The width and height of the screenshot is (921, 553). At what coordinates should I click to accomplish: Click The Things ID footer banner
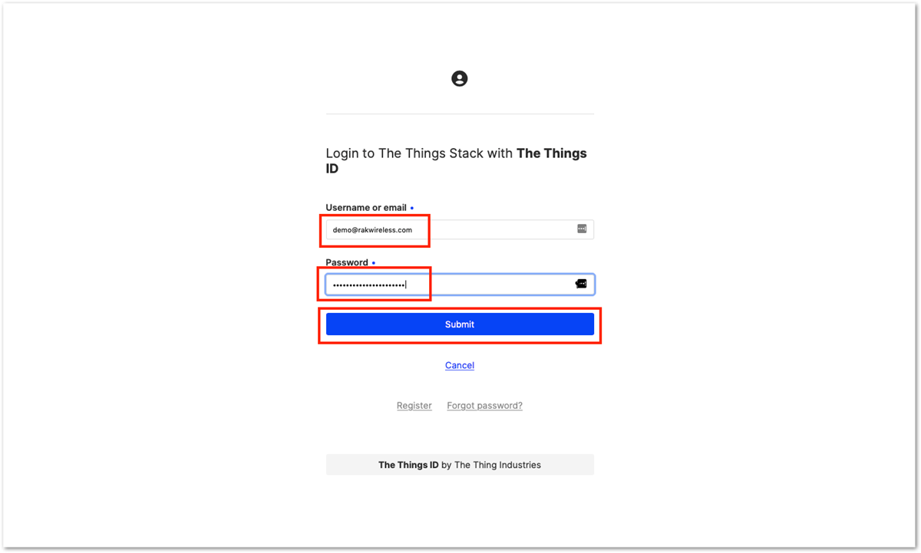[460, 465]
